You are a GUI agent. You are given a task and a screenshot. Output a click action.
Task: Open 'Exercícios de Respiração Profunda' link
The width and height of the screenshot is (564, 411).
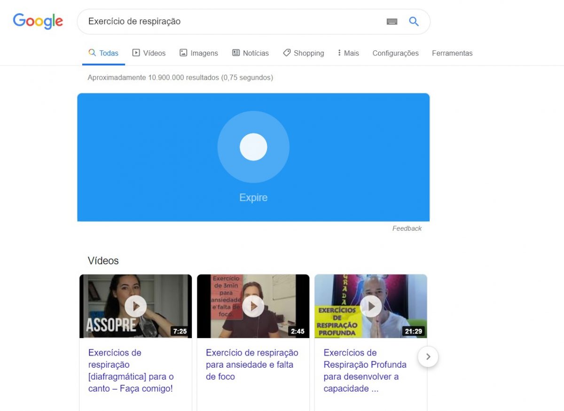tap(365, 371)
